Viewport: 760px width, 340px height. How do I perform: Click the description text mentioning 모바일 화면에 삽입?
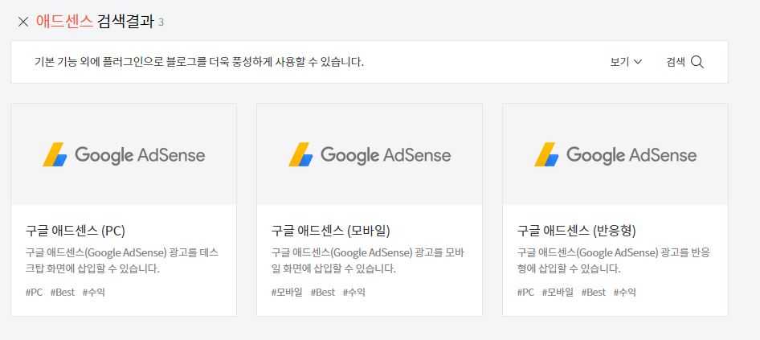[x=368, y=260]
